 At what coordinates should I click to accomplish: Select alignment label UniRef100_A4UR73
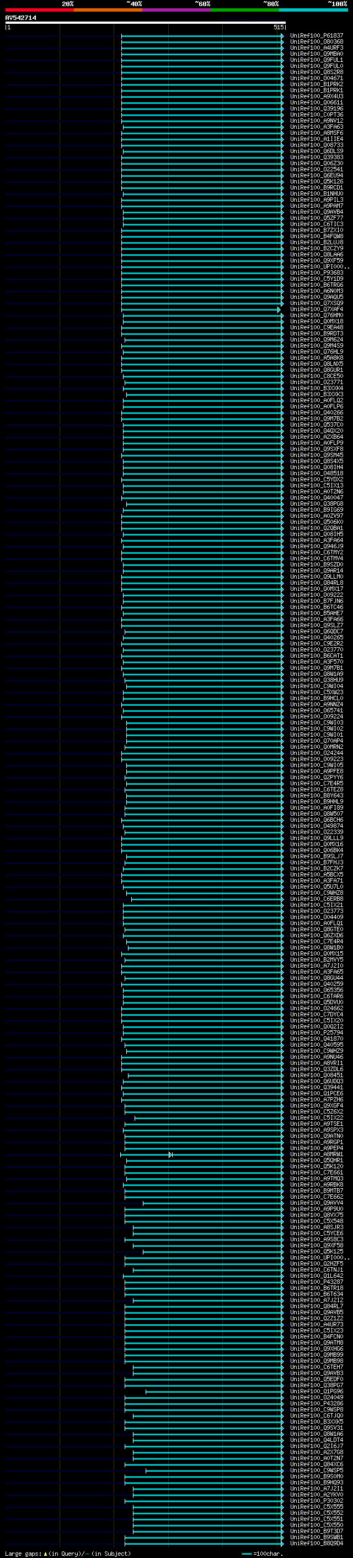(x=317, y=1324)
